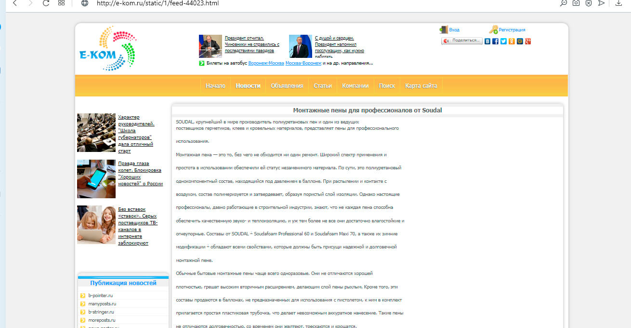Open the Новости menu item

click(248, 86)
